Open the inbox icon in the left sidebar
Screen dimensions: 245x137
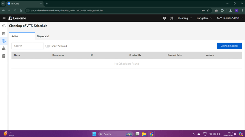(4, 26)
